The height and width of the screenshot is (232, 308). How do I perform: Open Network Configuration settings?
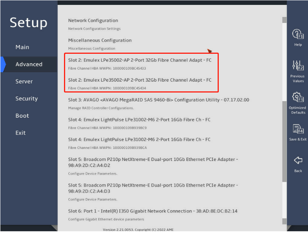(93, 20)
